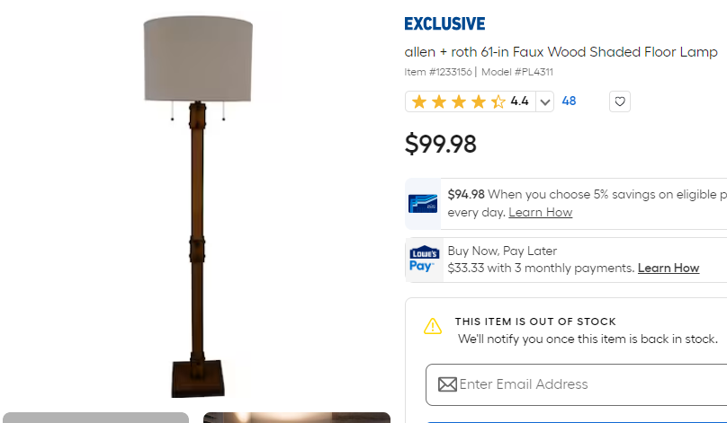
Task: Click the Lowe's Pay logo icon
Action: (x=424, y=260)
